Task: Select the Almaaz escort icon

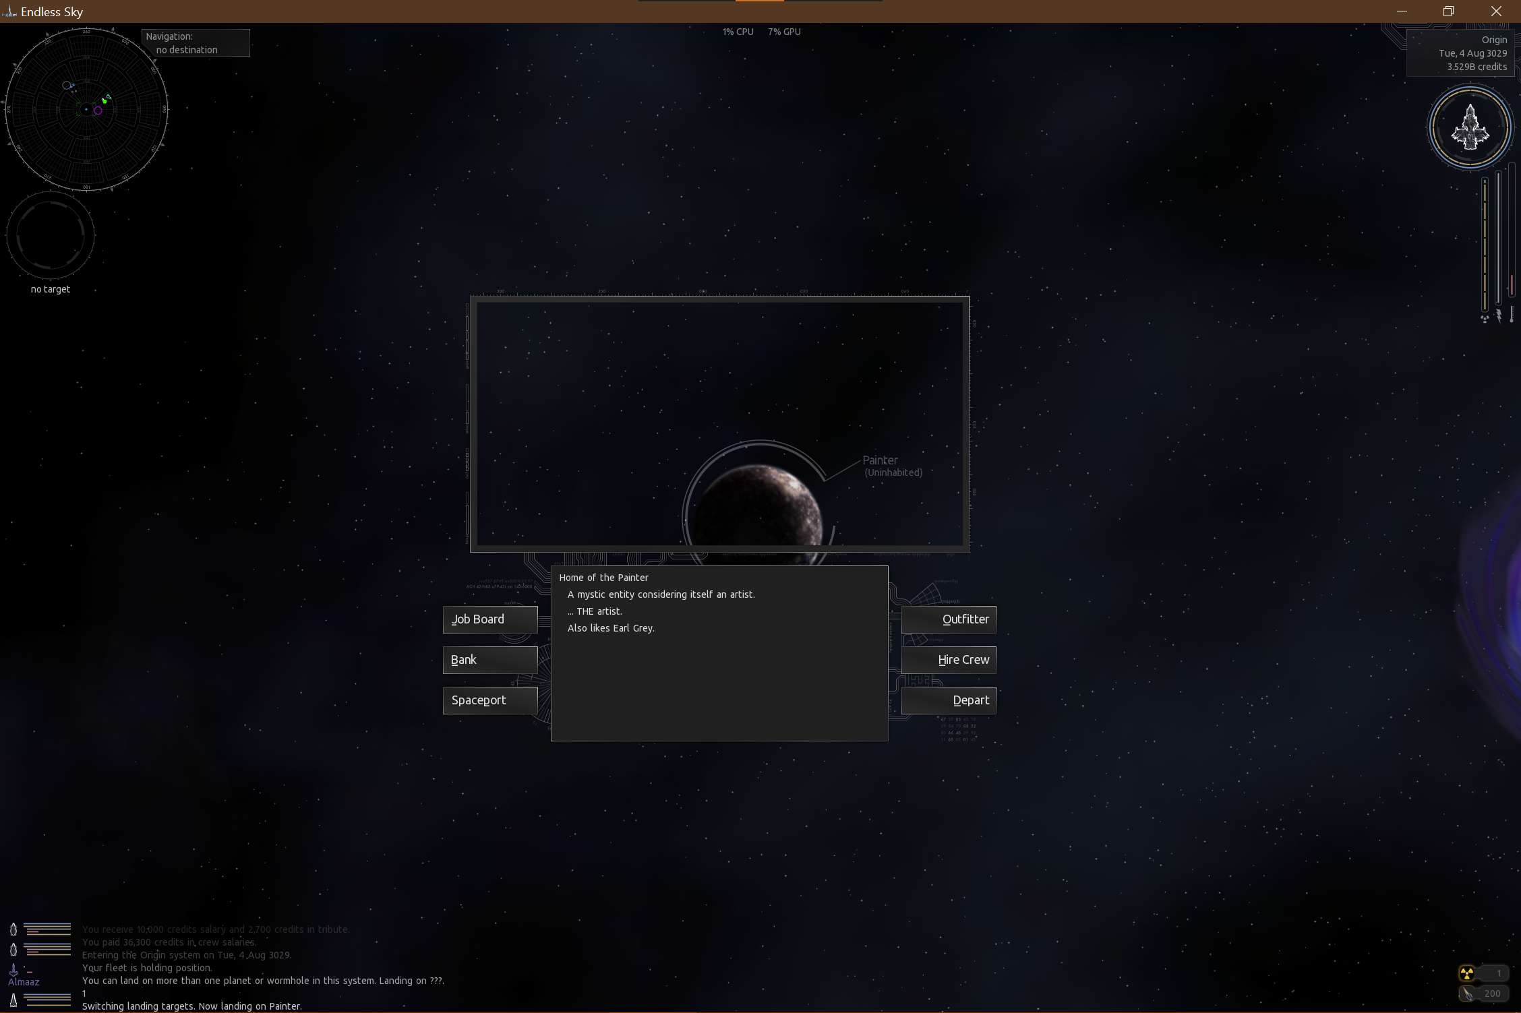Action: coord(13,969)
